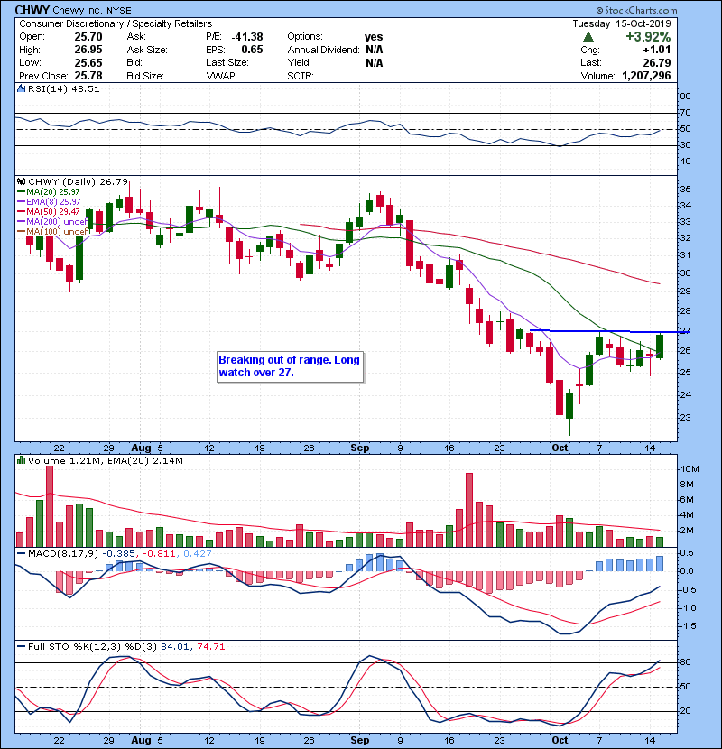The image size is (722, 749).
Task: Click the Breaking out of range annotation box
Action: click(x=290, y=366)
